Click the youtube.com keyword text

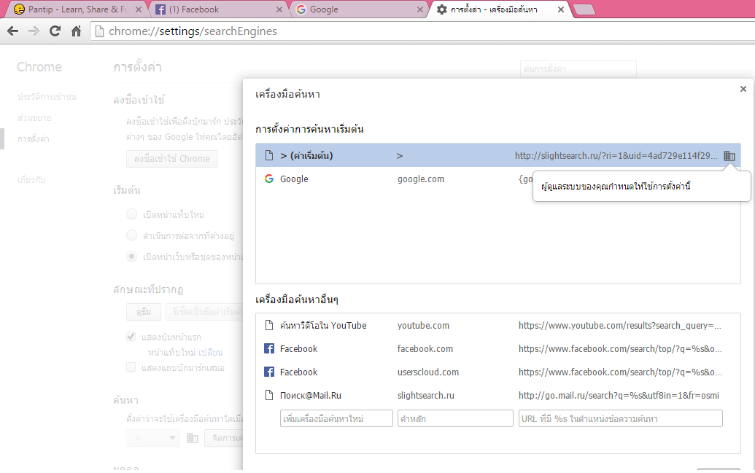coord(423,325)
